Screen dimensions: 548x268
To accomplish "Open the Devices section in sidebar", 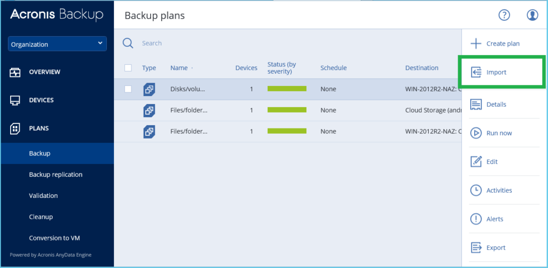I will pyautogui.click(x=41, y=100).
